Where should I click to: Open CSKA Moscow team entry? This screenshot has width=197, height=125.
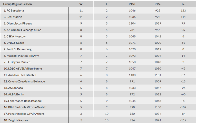click(x=16, y=36)
